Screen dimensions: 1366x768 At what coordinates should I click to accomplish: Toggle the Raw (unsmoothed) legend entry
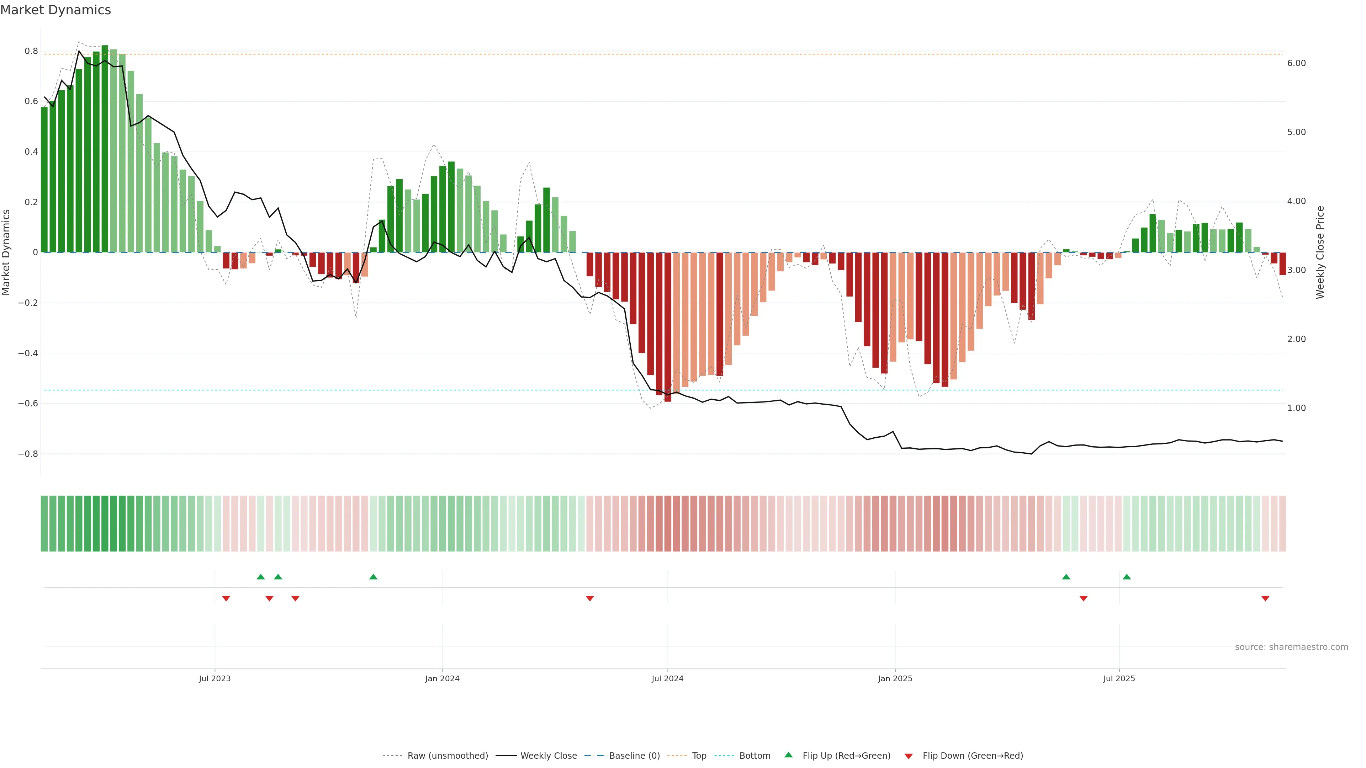tap(448, 756)
